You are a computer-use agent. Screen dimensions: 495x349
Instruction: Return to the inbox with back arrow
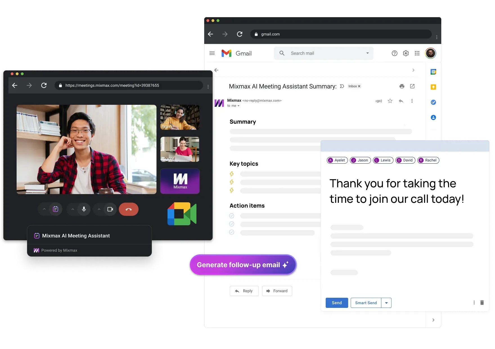[x=216, y=70]
